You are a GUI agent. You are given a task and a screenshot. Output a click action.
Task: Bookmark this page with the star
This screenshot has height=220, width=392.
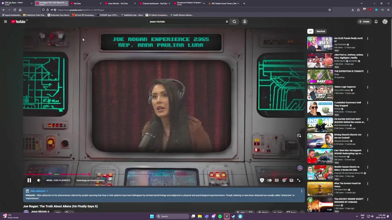330,10
